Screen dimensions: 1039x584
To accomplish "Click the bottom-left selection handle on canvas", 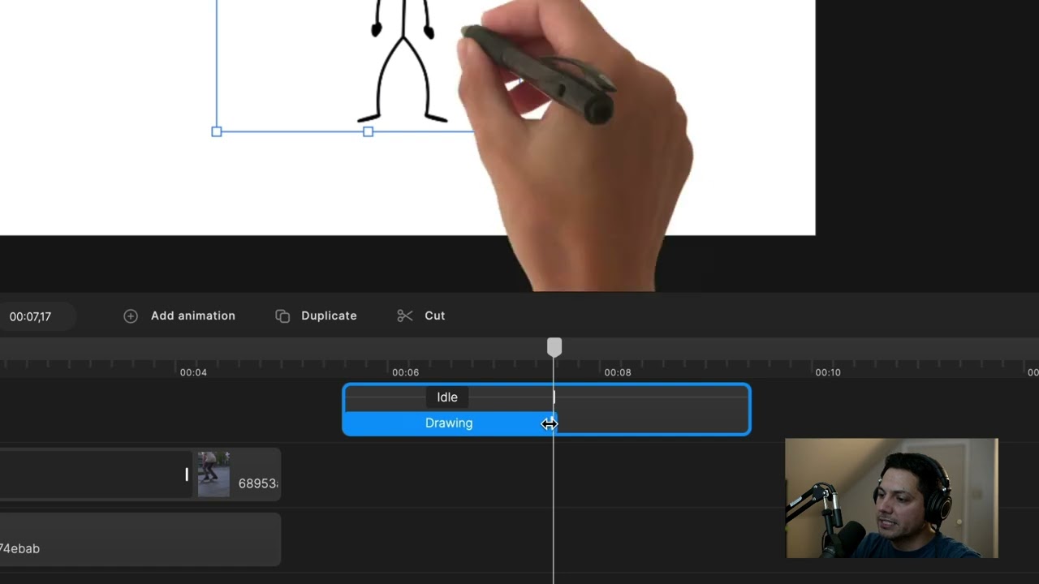I will point(217,131).
